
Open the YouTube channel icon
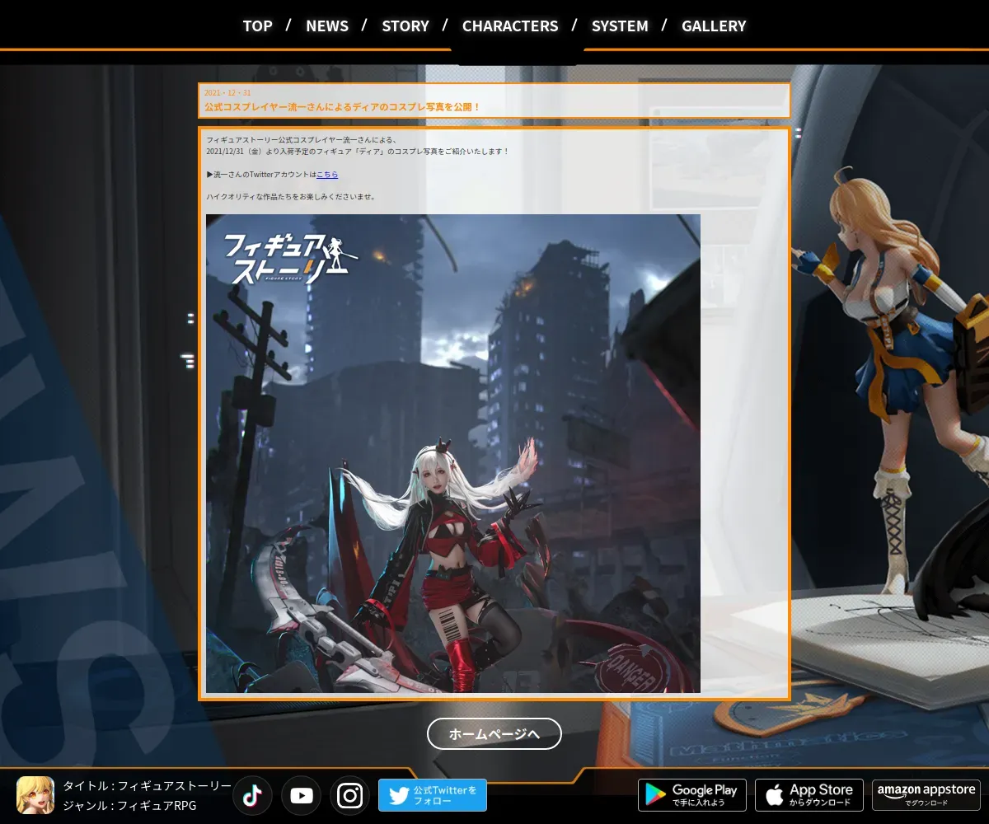click(x=302, y=795)
